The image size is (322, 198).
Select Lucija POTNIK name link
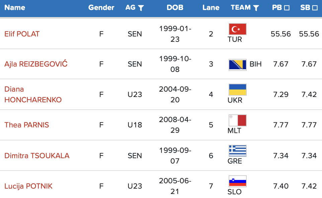tap(28, 186)
